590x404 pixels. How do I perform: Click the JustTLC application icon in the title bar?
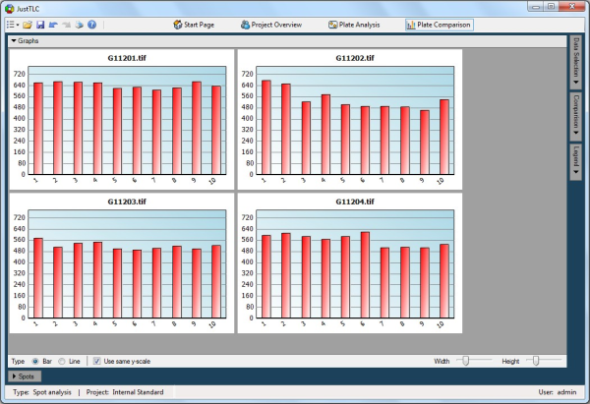[x=10, y=8]
